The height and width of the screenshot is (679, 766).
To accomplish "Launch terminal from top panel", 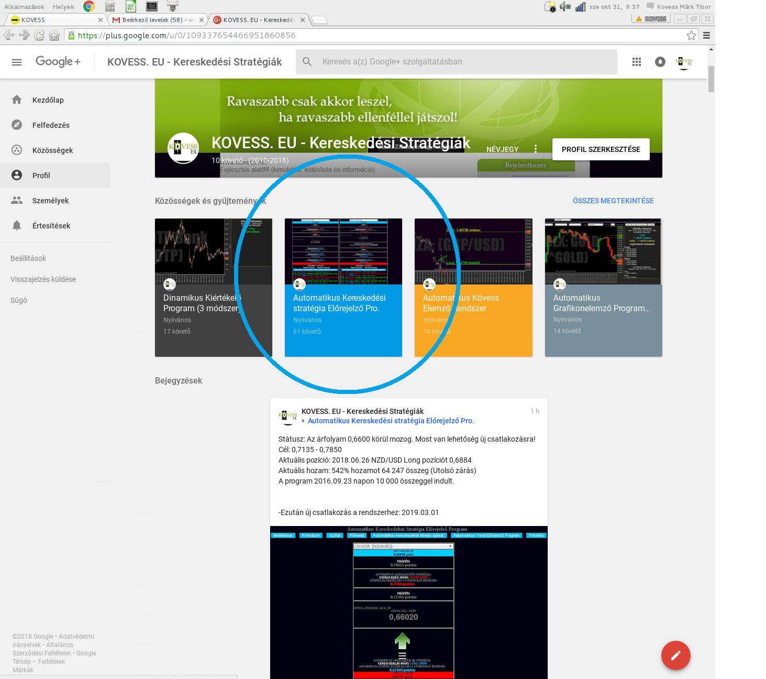I will [x=152, y=6].
